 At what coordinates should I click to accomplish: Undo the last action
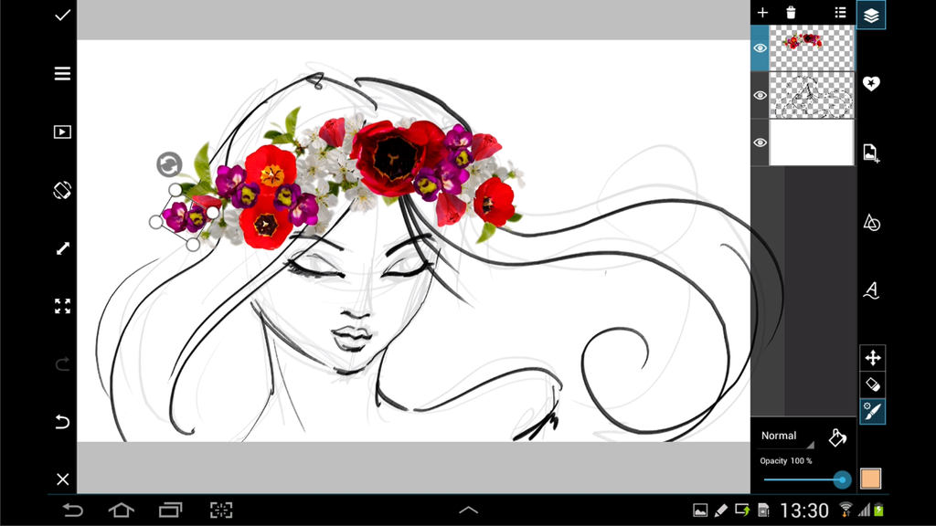[63, 422]
